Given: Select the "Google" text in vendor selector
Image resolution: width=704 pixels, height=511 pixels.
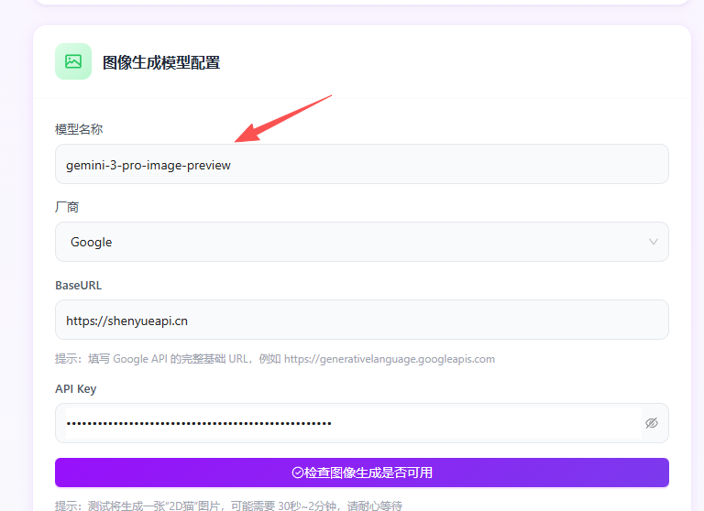Looking at the screenshot, I should (x=91, y=242).
